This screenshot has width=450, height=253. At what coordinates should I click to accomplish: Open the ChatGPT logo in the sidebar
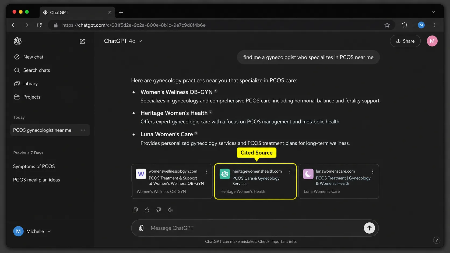17,41
